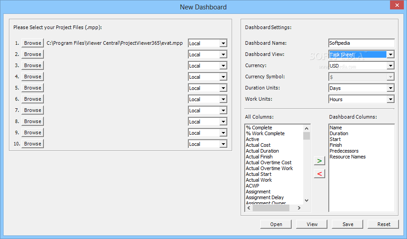Image resolution: width=407 pixels, height=239 pixels.
Task: Select Actual Cost in All Columns
Action: click(258, 145)
